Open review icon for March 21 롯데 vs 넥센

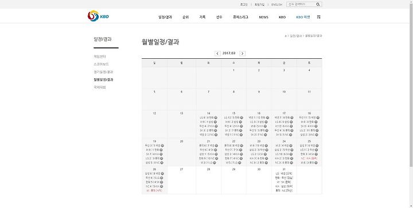point(216,146)
